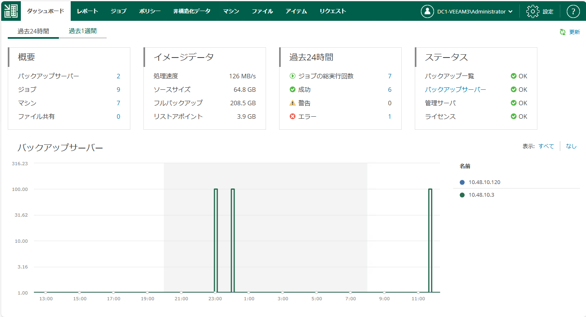Switch to the ファイル tab
The height and width of the screenshot is (317, 586).
[262, 11]
